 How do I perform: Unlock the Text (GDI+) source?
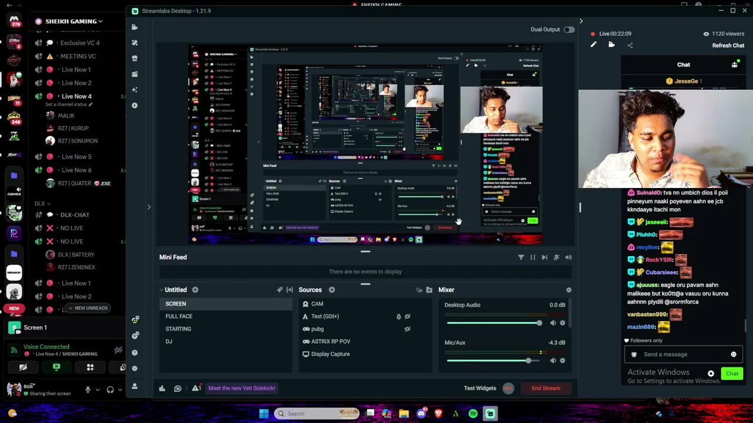[x=398, y=317]
